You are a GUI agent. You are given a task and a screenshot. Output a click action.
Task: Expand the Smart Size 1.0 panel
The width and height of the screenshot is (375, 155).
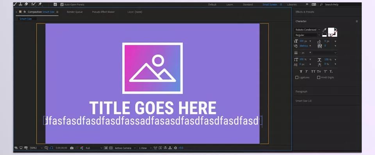(304, 101)
